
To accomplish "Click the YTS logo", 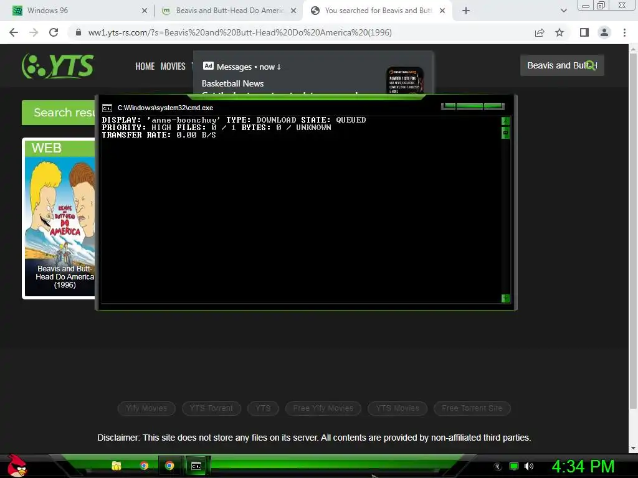I will [x=58, y=66].
